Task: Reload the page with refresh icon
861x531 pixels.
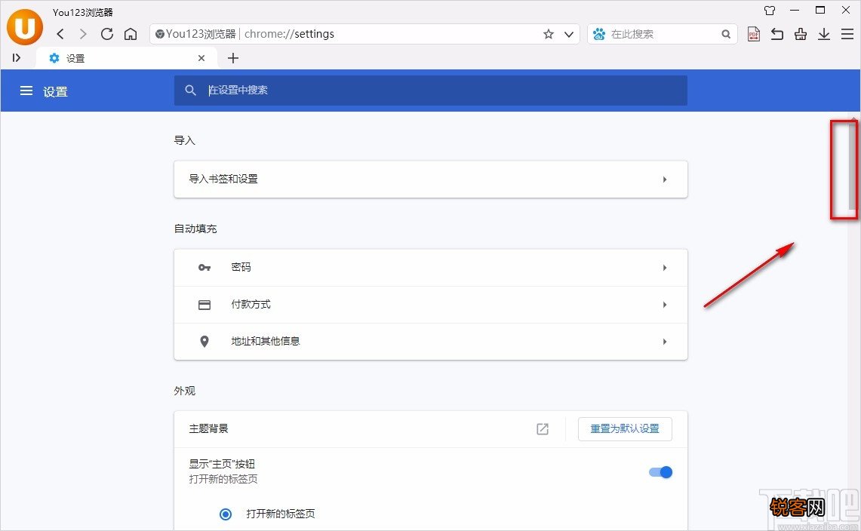Action: 107,34
